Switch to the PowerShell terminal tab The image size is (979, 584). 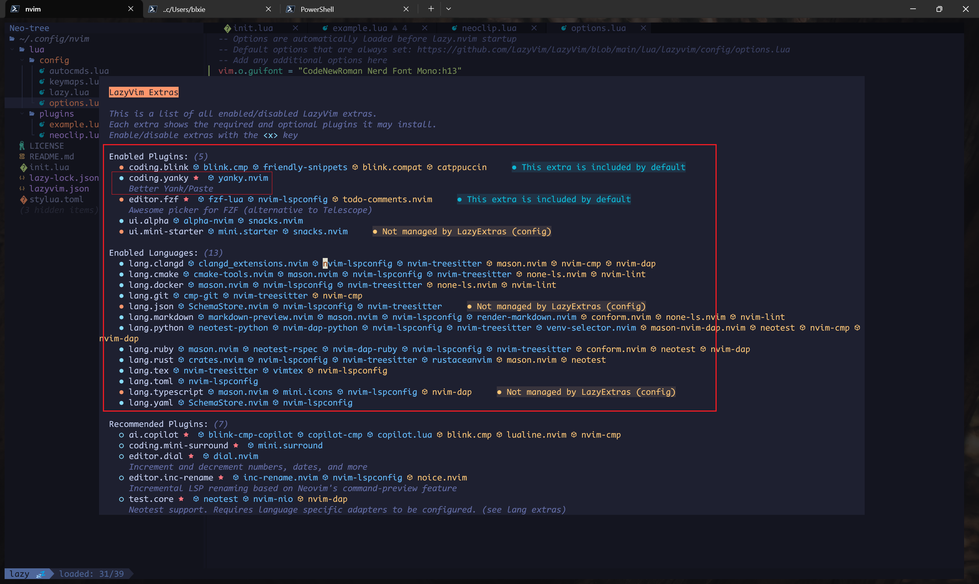click(x=348, y=9)
